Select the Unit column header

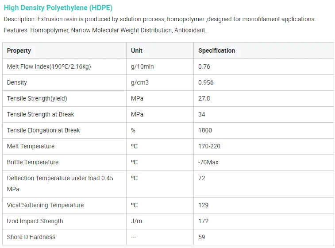click(x=137, y=50)
